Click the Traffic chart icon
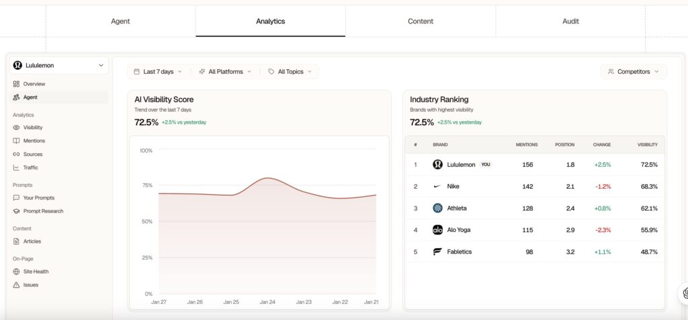688x320 pixels. [x=16, y=167]
